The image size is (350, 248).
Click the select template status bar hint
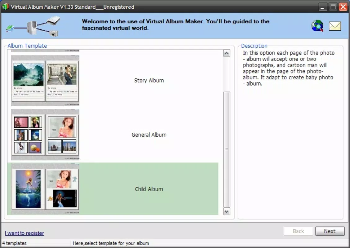(x=111, y=243)
